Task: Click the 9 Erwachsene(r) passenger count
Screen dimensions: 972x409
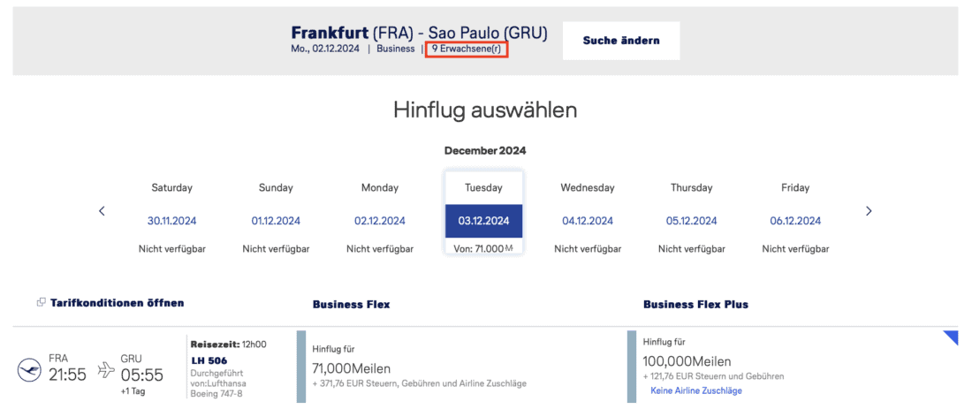Action: [466, 49]
